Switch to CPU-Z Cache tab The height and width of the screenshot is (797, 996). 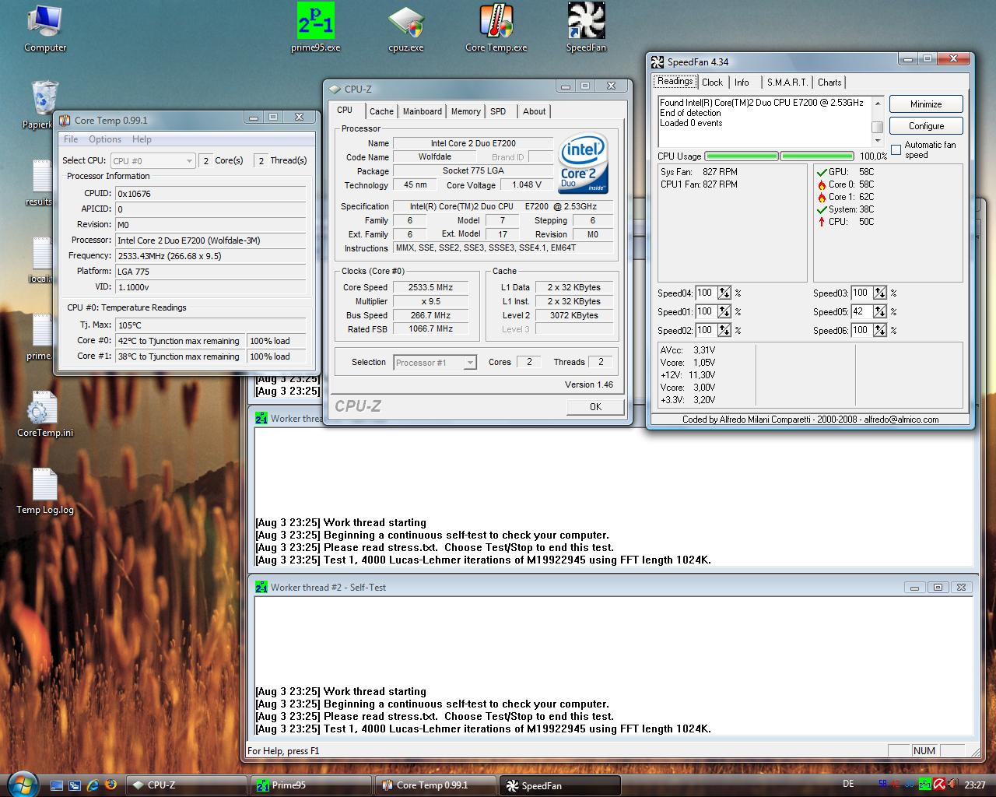(381, 111)
